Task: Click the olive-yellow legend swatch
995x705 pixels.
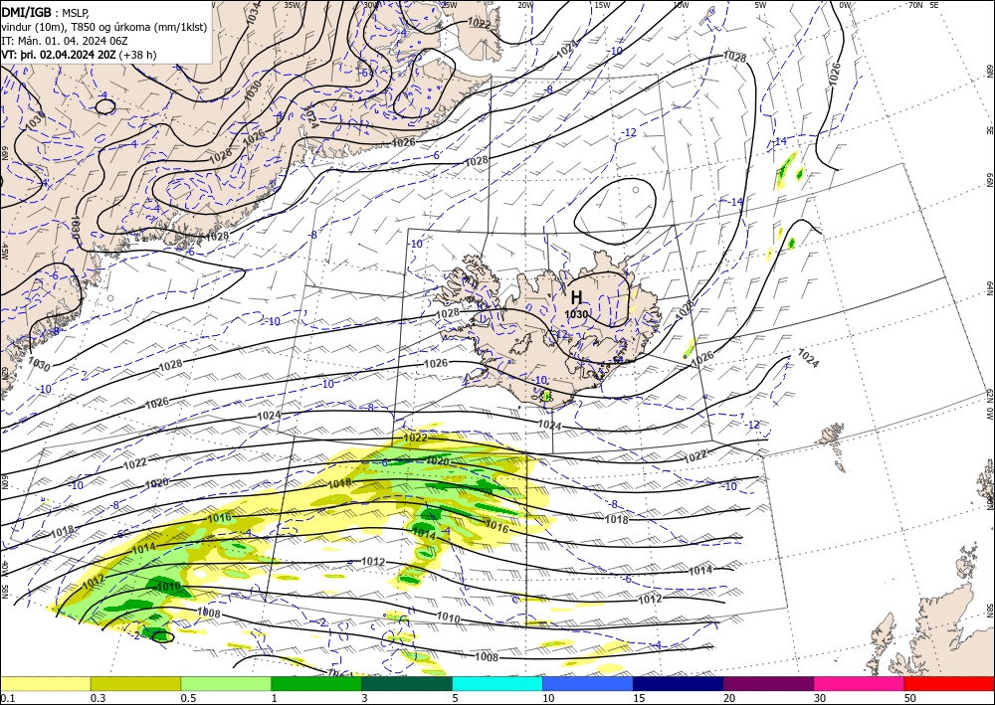Action: tap(135, 683)
